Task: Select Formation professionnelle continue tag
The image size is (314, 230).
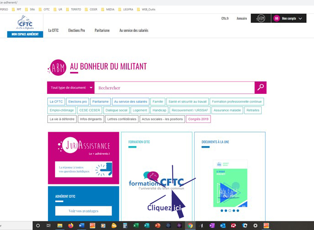Action: [237, 102]
